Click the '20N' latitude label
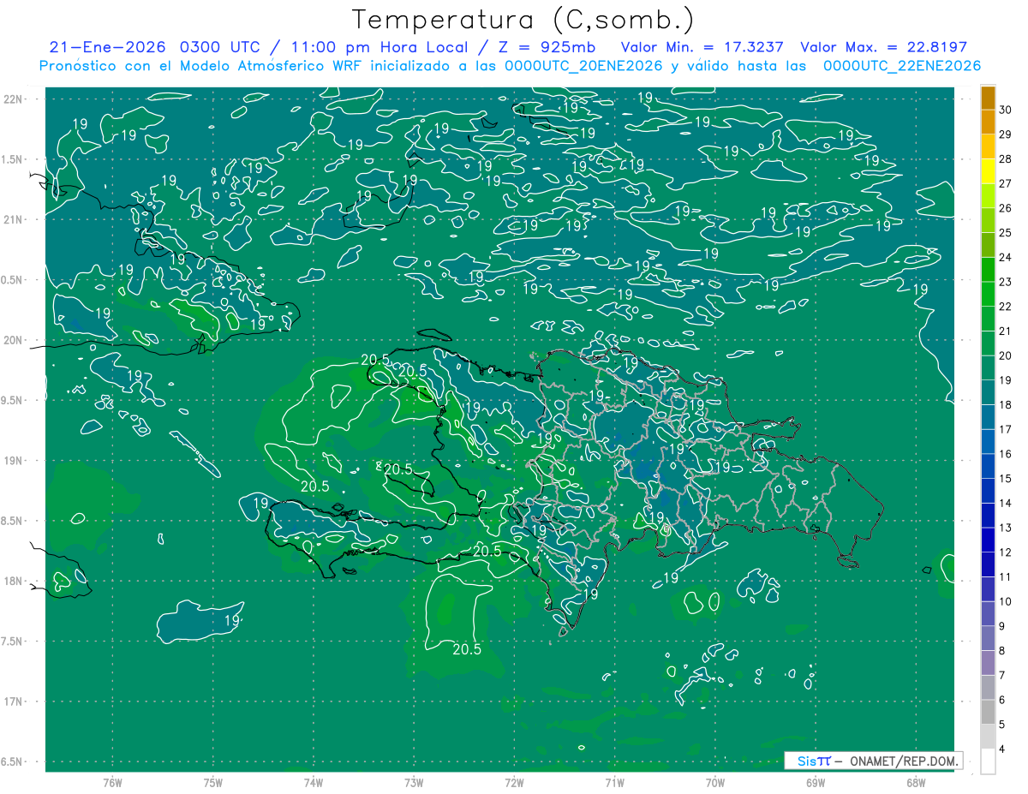Image resolution: width=1028 pixels, height=794 pixels. click(x=14, y=340)
